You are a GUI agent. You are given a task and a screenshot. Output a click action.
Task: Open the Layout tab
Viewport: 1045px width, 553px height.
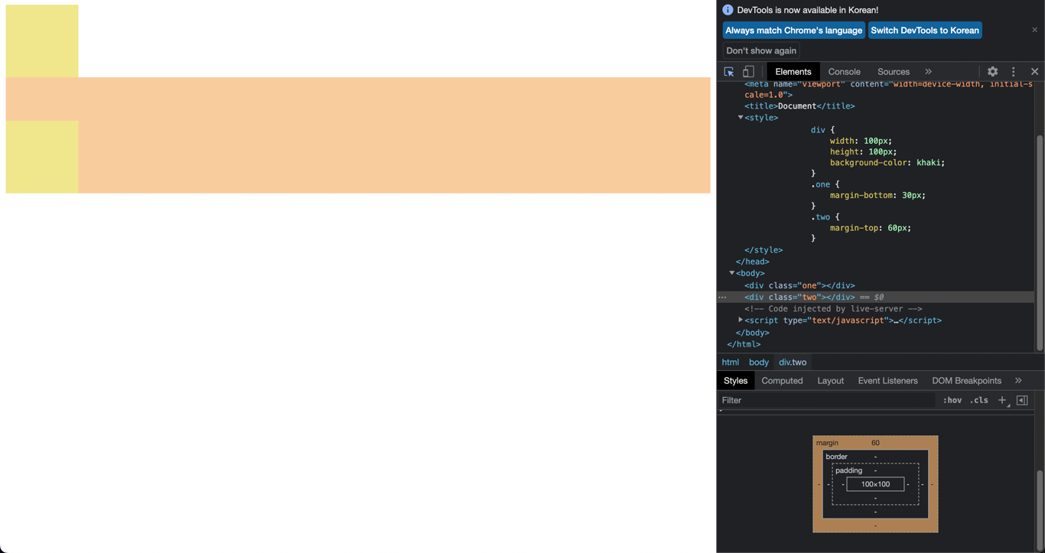(830, 381)
